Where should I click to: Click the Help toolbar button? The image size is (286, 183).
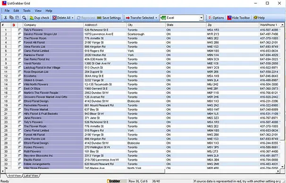(x=259, y=17)
